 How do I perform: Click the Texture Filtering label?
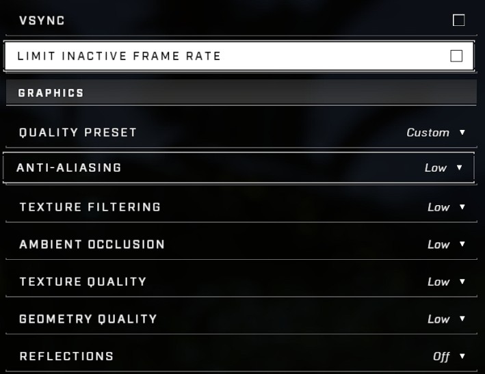(90, 207)
